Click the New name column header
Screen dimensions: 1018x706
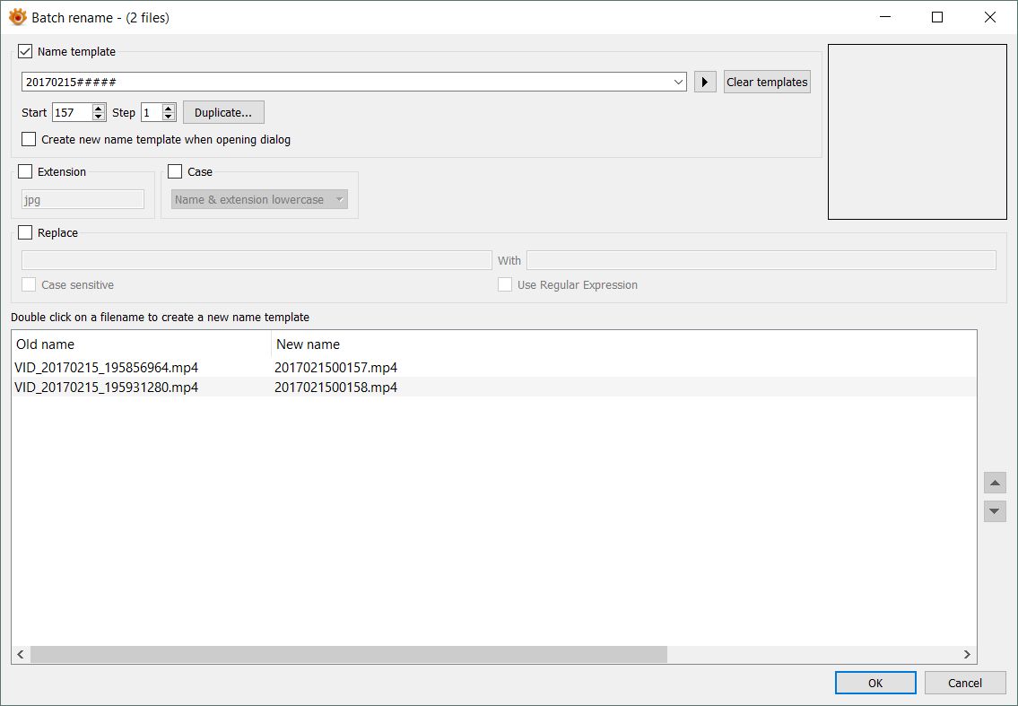click(x=308, y=344)
